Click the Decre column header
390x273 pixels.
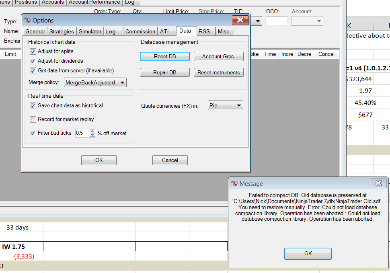point(304,54)
